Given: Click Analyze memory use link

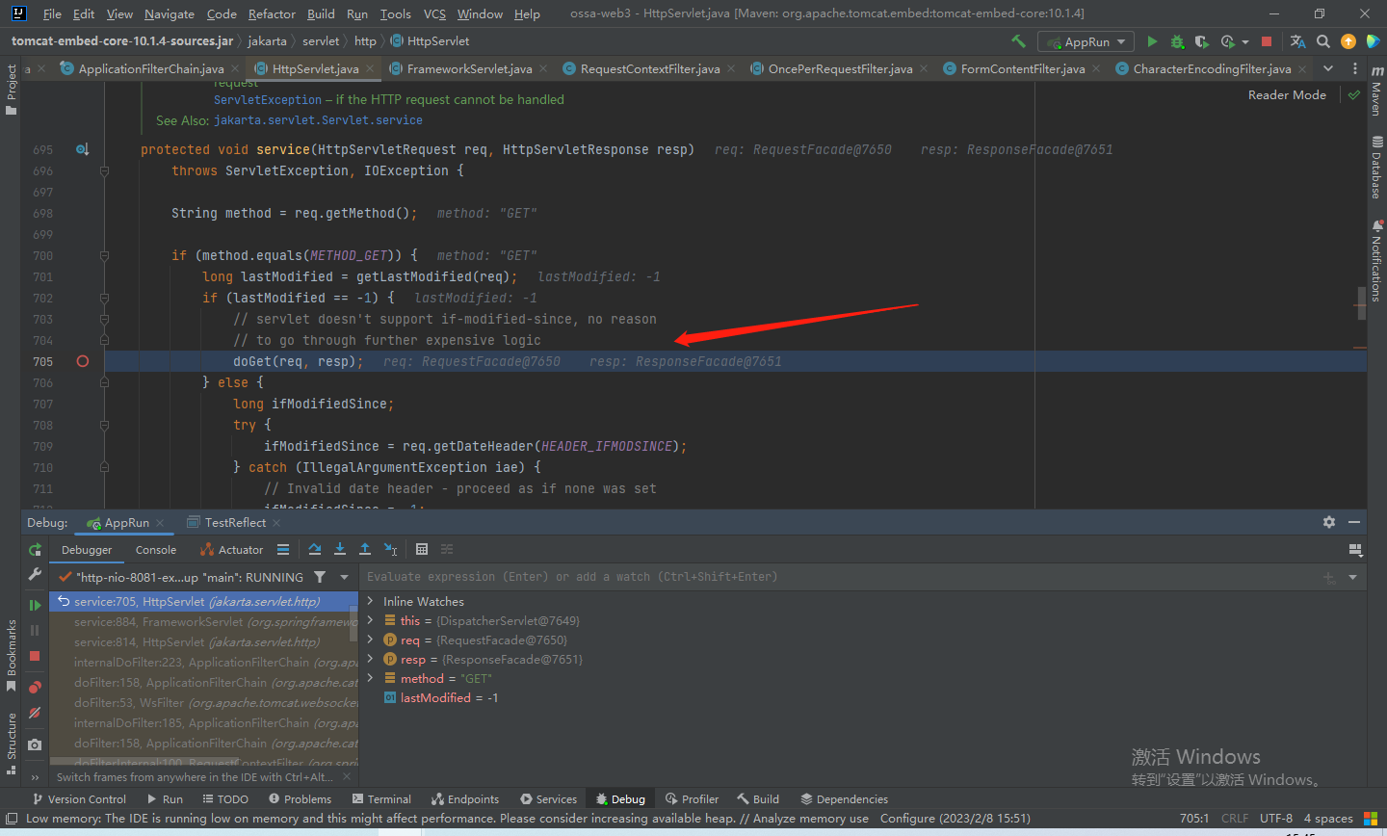Looking at the screenshot, I should (811, 819).
